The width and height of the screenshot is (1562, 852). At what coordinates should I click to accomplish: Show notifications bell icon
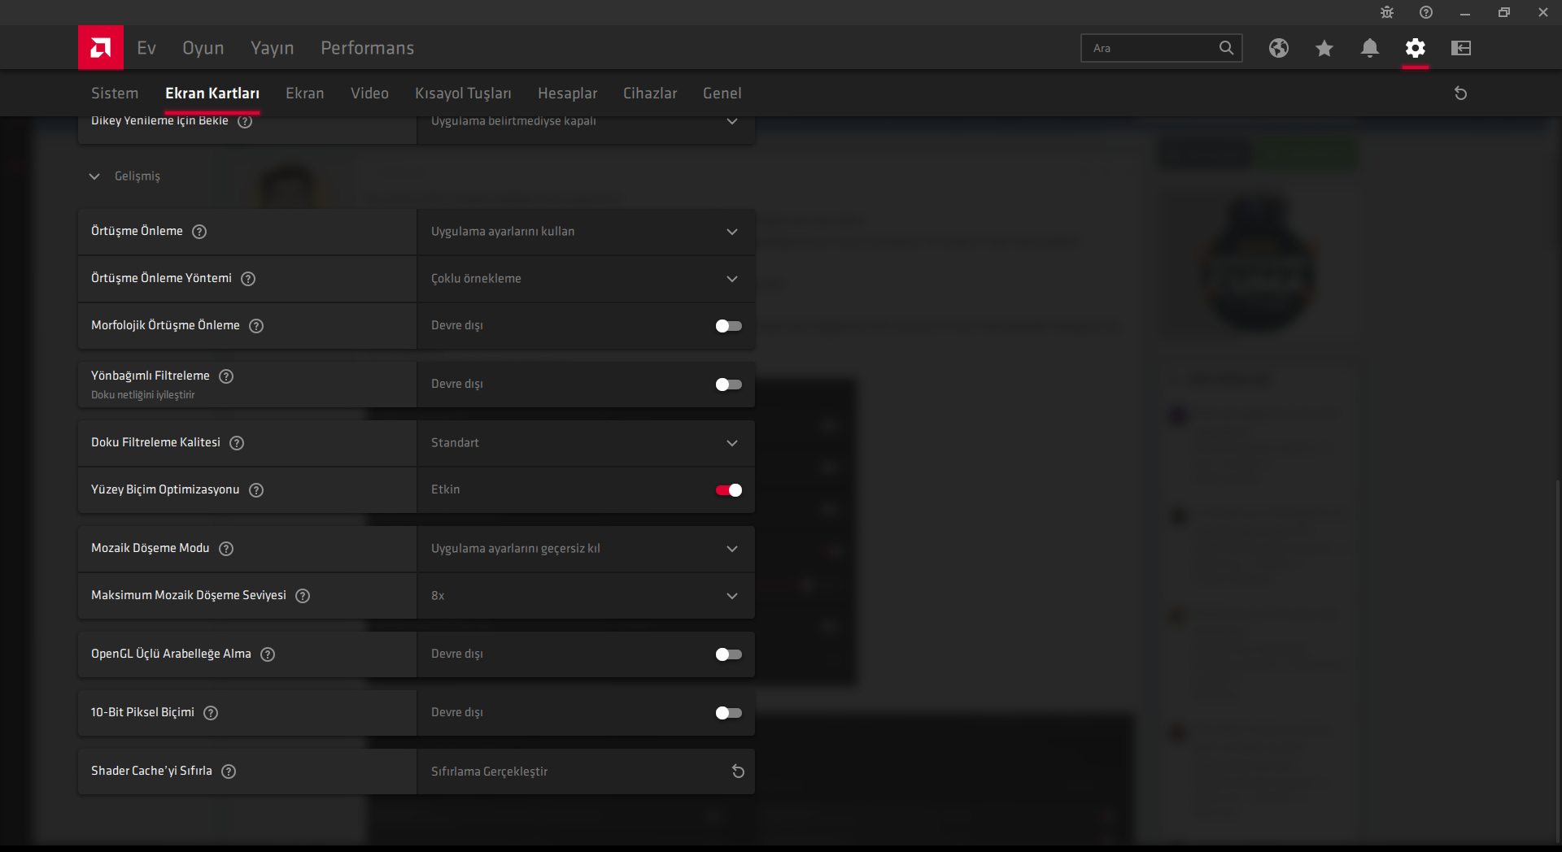1370,48
